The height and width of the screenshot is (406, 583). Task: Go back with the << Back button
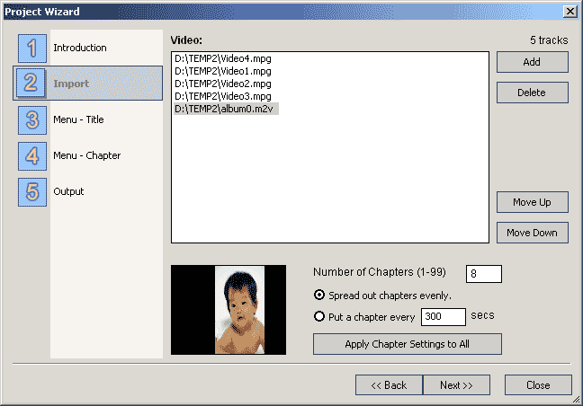pyautogui.click(x=389, y=385)
